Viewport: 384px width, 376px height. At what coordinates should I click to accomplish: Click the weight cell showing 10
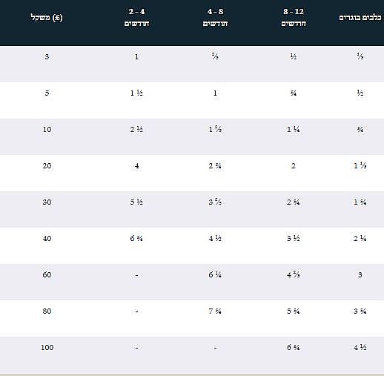[x=47, y=129]
